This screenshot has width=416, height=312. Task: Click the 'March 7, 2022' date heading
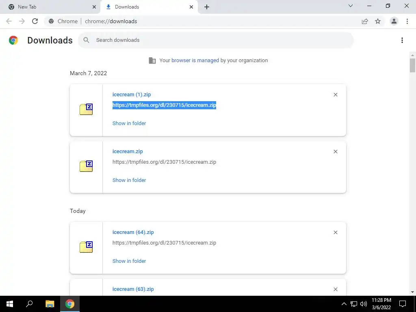pos(88,73)
